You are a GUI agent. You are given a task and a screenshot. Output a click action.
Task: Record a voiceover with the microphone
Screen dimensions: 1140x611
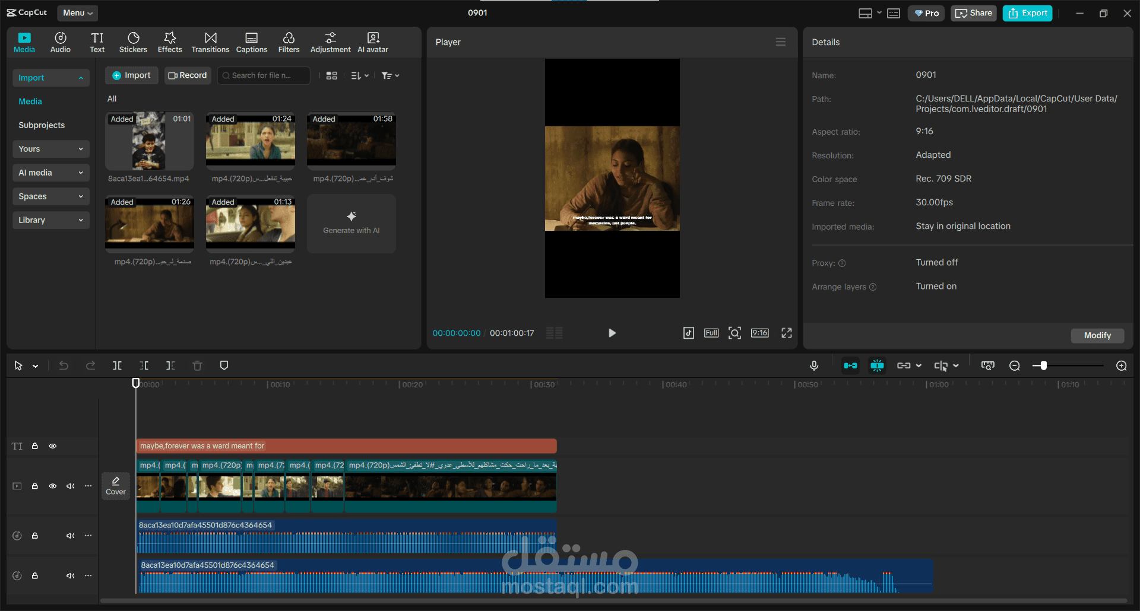pos(814,365)
